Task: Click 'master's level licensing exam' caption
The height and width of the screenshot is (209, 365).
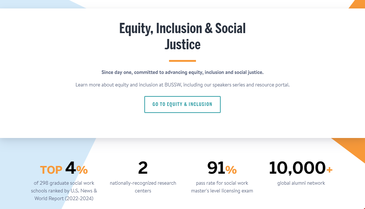Action: click(222, 191)
